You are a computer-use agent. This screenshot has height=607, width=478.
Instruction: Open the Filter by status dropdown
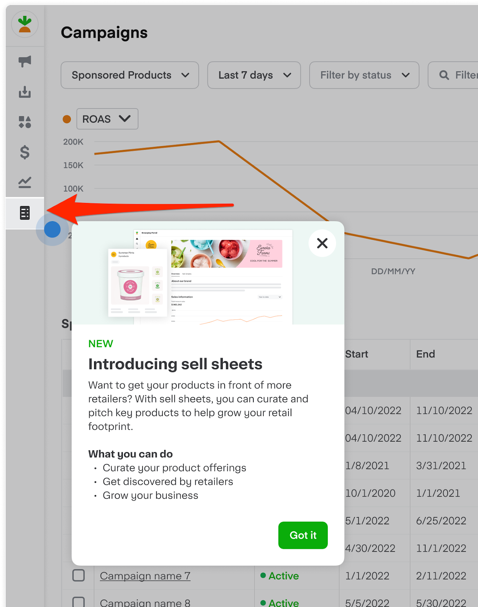pos(364,75)
